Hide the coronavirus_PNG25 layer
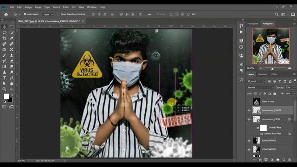The height and width of the screenshot is (167, 297). coord(249,110)
